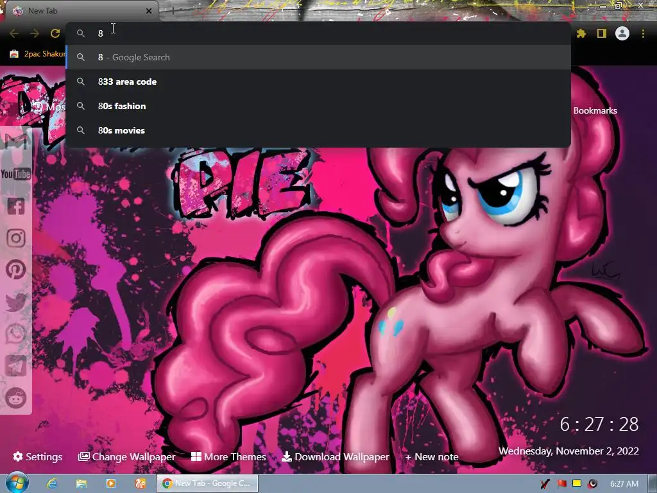The width and height of the screenshot is (657, 493).
Task: Open the Facebook sidebar shortcut
Action: tap(16, 206)
